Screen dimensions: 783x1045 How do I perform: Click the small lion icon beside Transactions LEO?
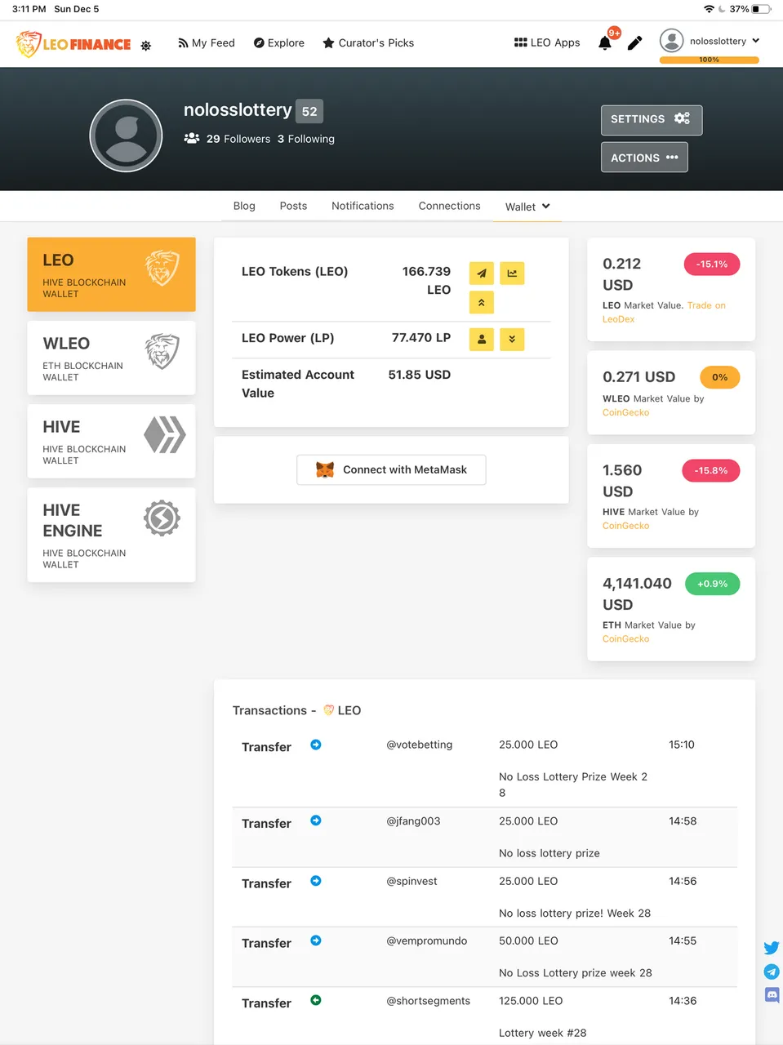click(328, 710)
